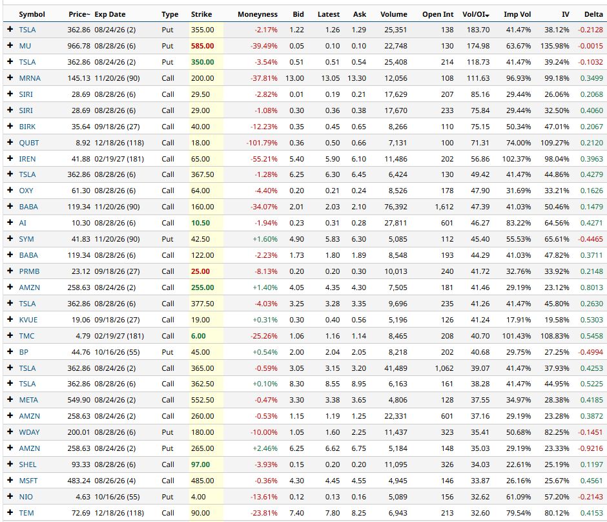Open the NIO symbol link
Image resolution: width=607 pixels, height=522 pixels.
click(26, 497)
